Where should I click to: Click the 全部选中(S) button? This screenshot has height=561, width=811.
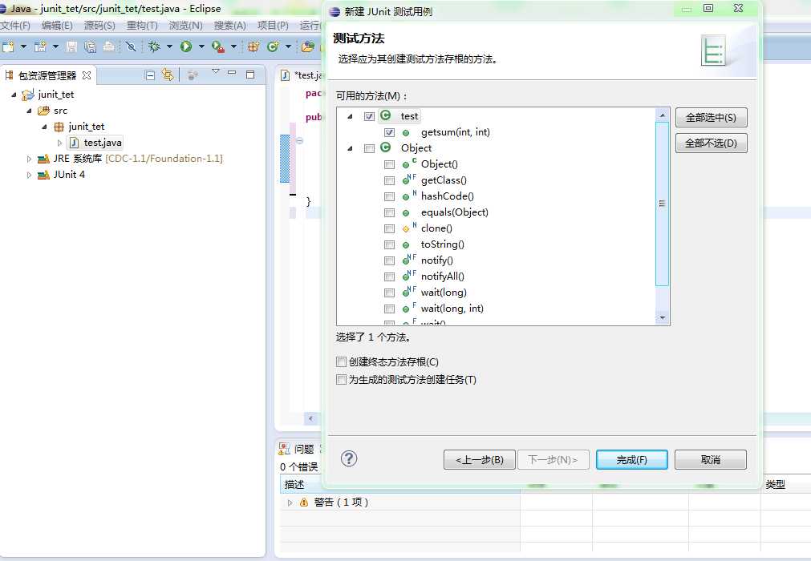coord(711,118)
